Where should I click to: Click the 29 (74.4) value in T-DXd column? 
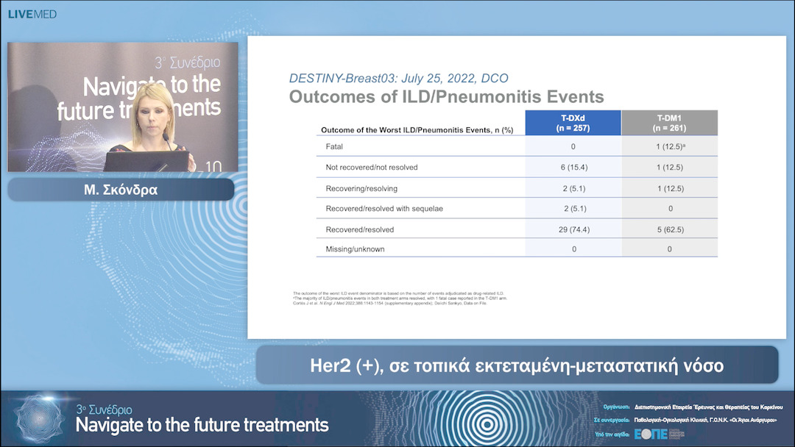click(572, 229)
